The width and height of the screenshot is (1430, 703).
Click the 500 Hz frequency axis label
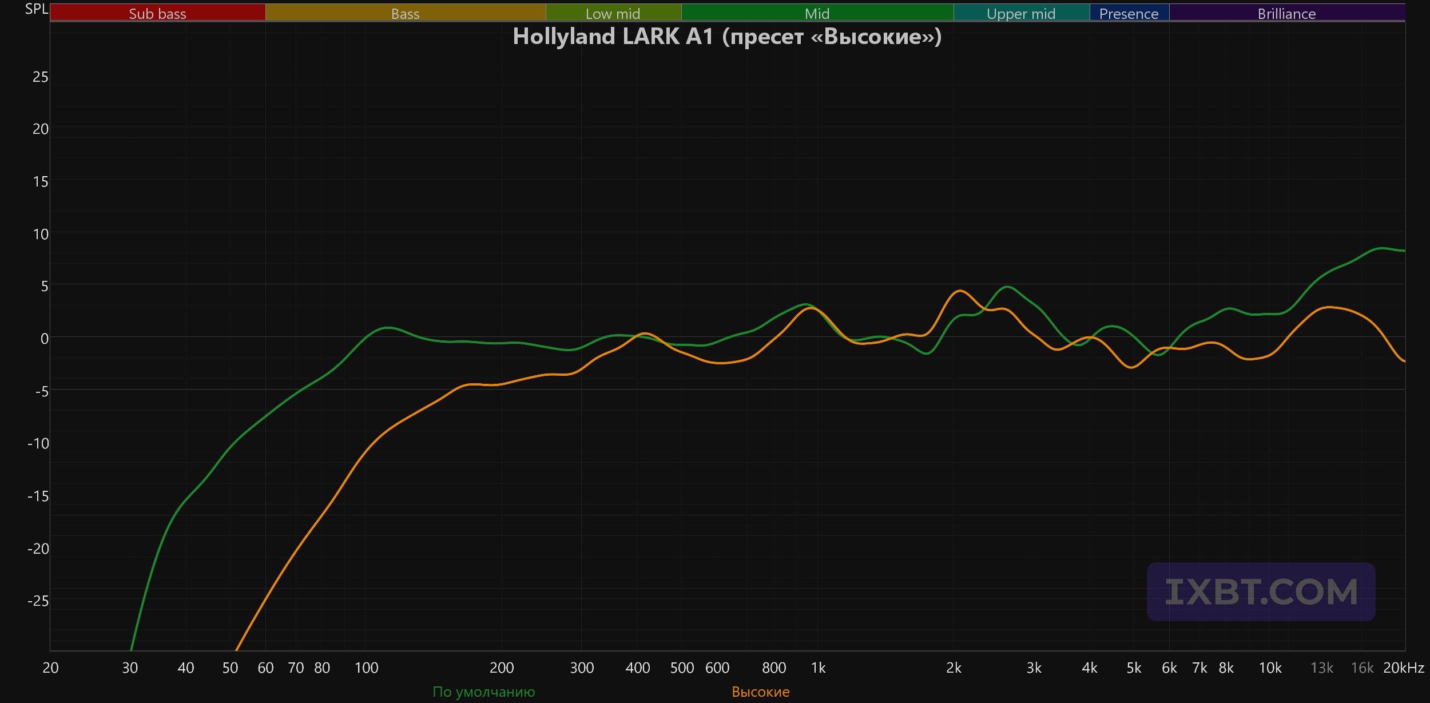tap(682, 668)
